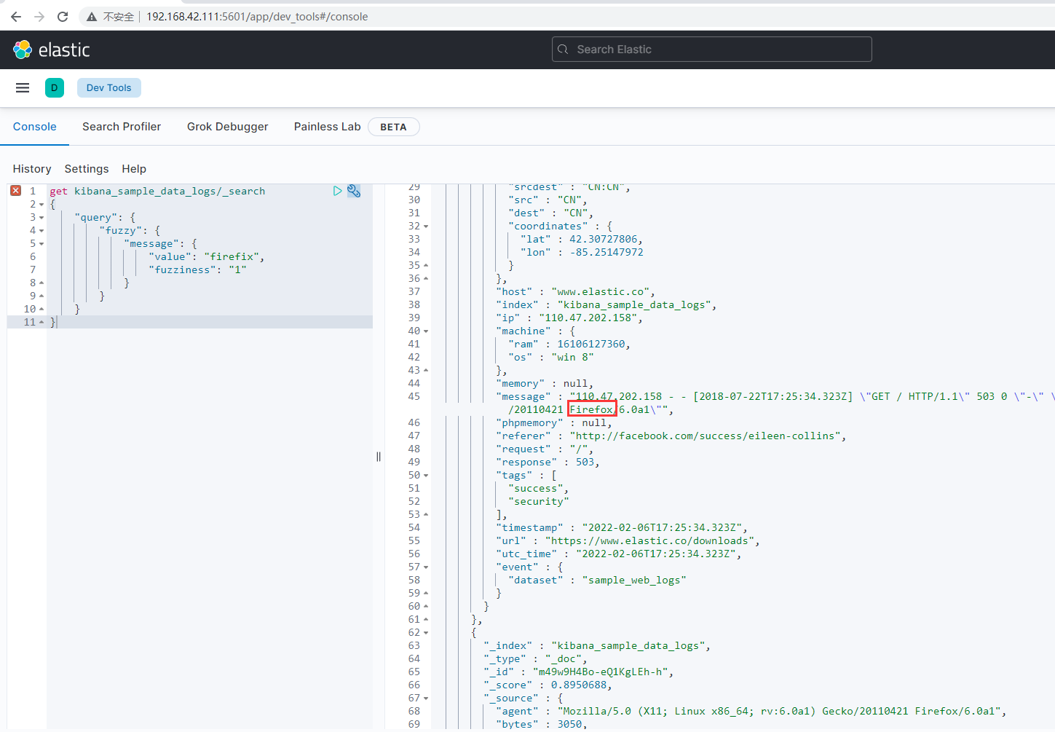Click the "lat" : 42.30727806 line
The height and width of the screenshot is (732, 1055).
click(582, 240)
